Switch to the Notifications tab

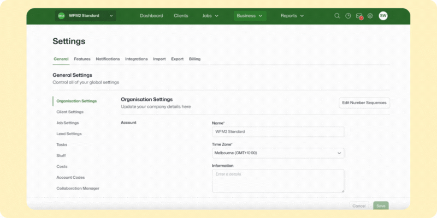108,59
